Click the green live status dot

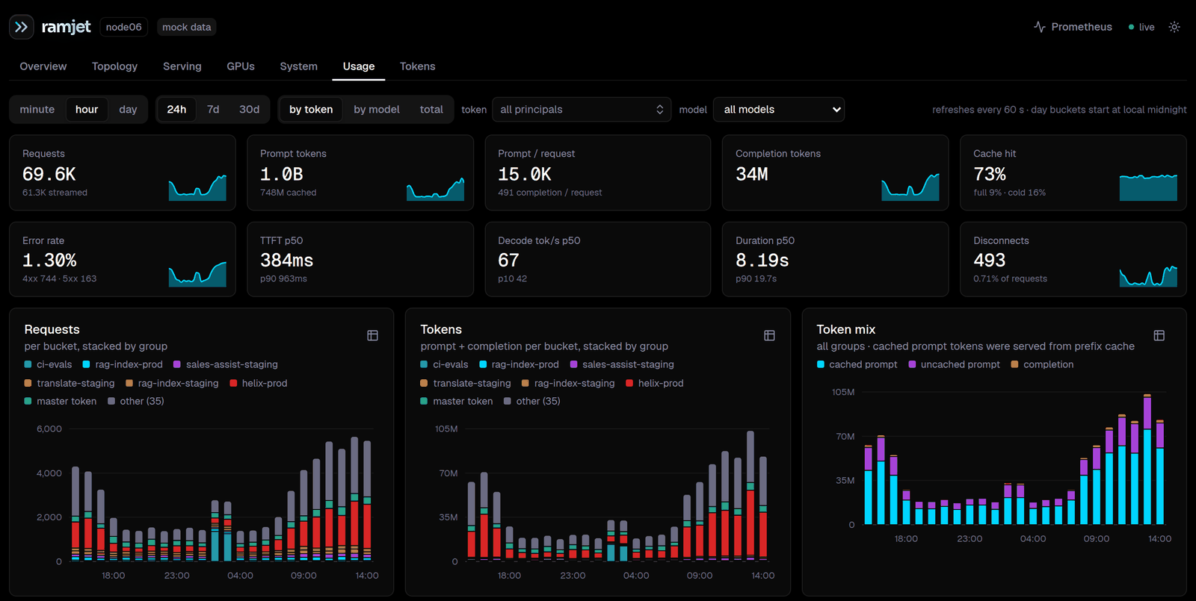coord(1131,27)
